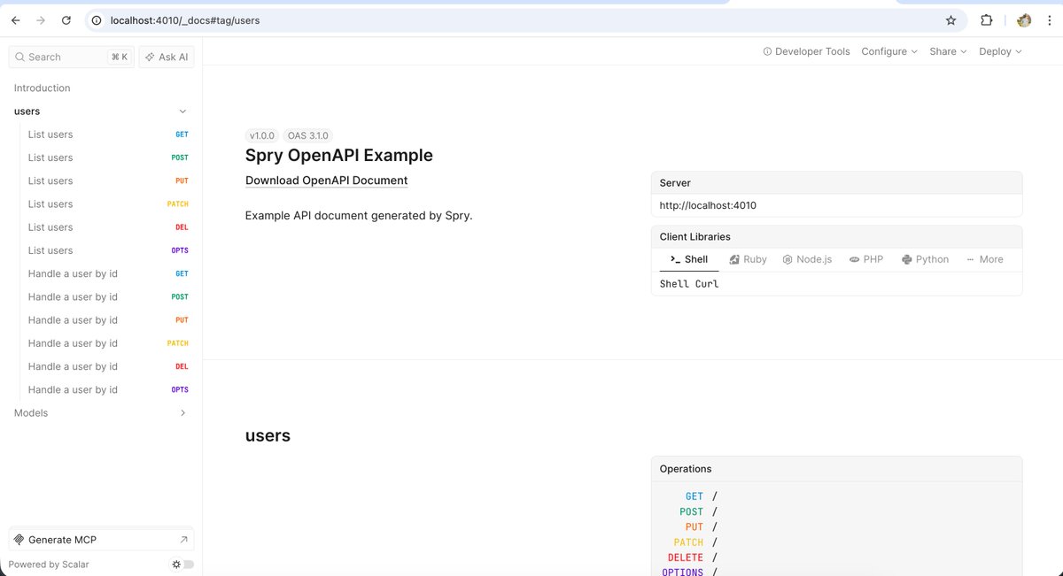1063x576 pixels.
Task: Open the Configure dropdown
Action: (x=888, y=51)
